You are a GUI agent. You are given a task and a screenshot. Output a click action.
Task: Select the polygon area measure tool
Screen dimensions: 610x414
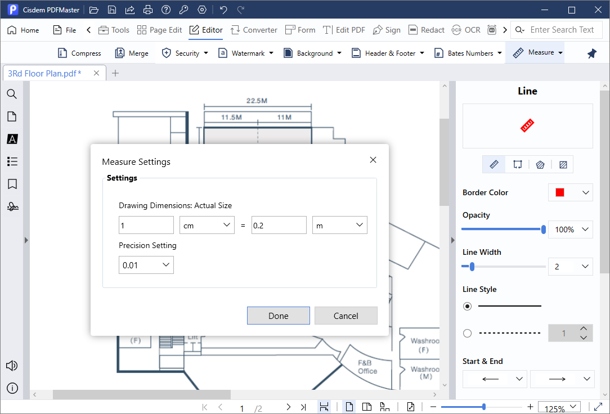click(x=540, y=165)
